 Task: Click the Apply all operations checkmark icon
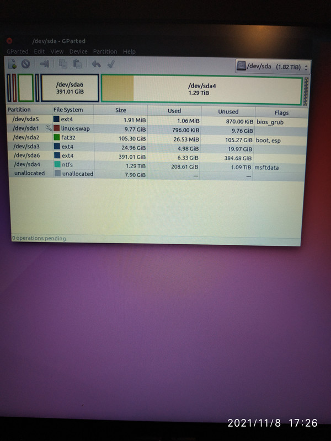tap(111, 64)
